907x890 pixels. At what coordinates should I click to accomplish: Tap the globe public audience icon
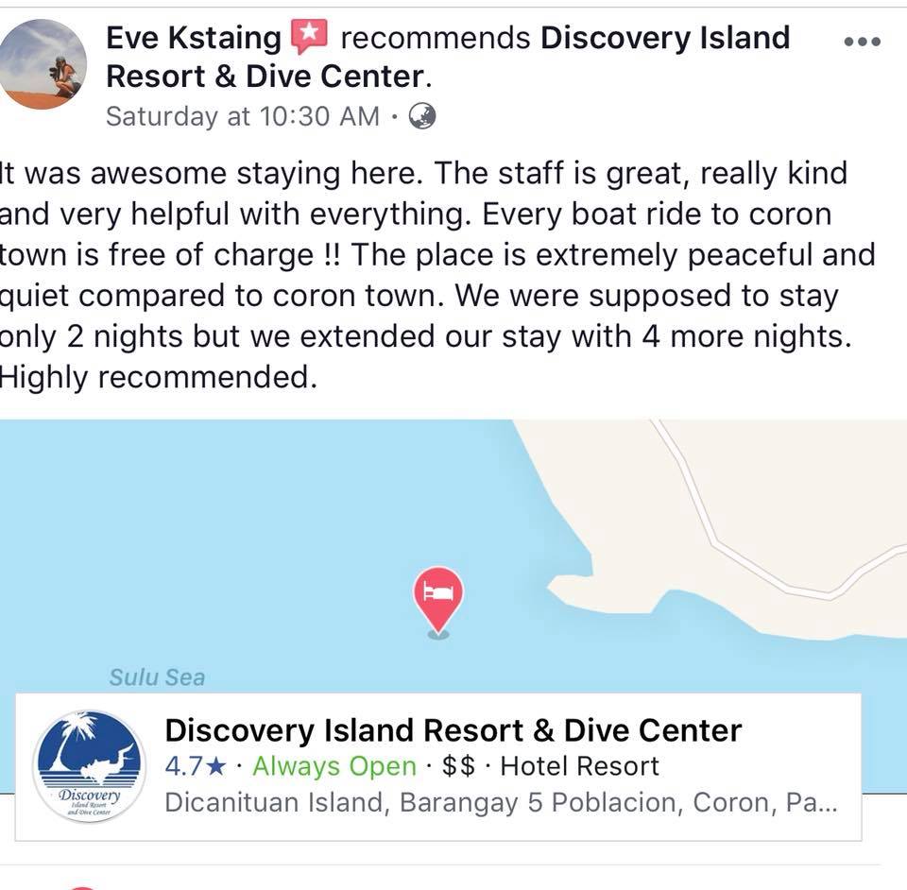click(422, 116)
